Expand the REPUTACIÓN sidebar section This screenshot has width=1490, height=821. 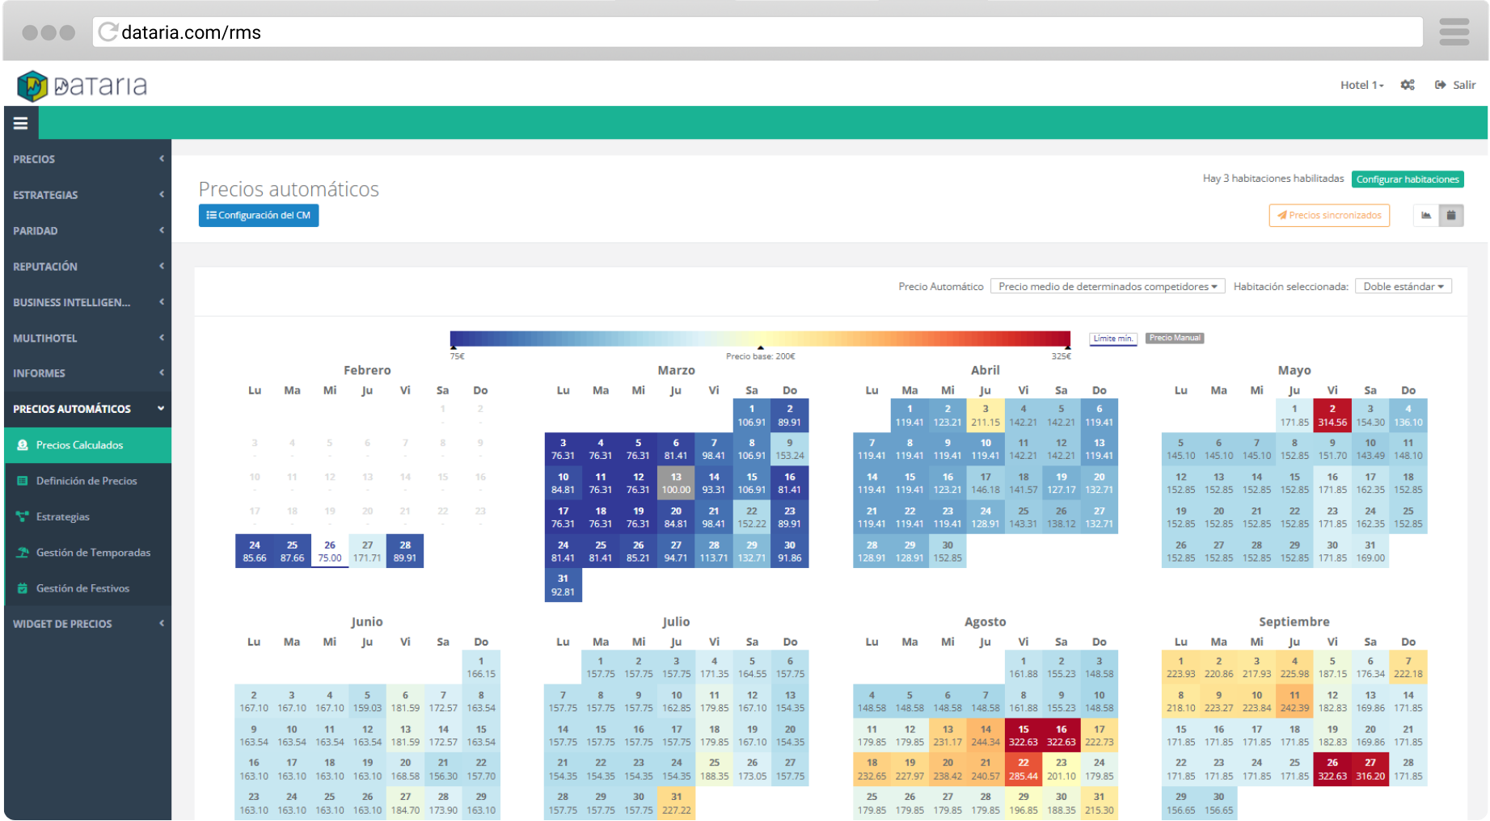pos(87,266)
